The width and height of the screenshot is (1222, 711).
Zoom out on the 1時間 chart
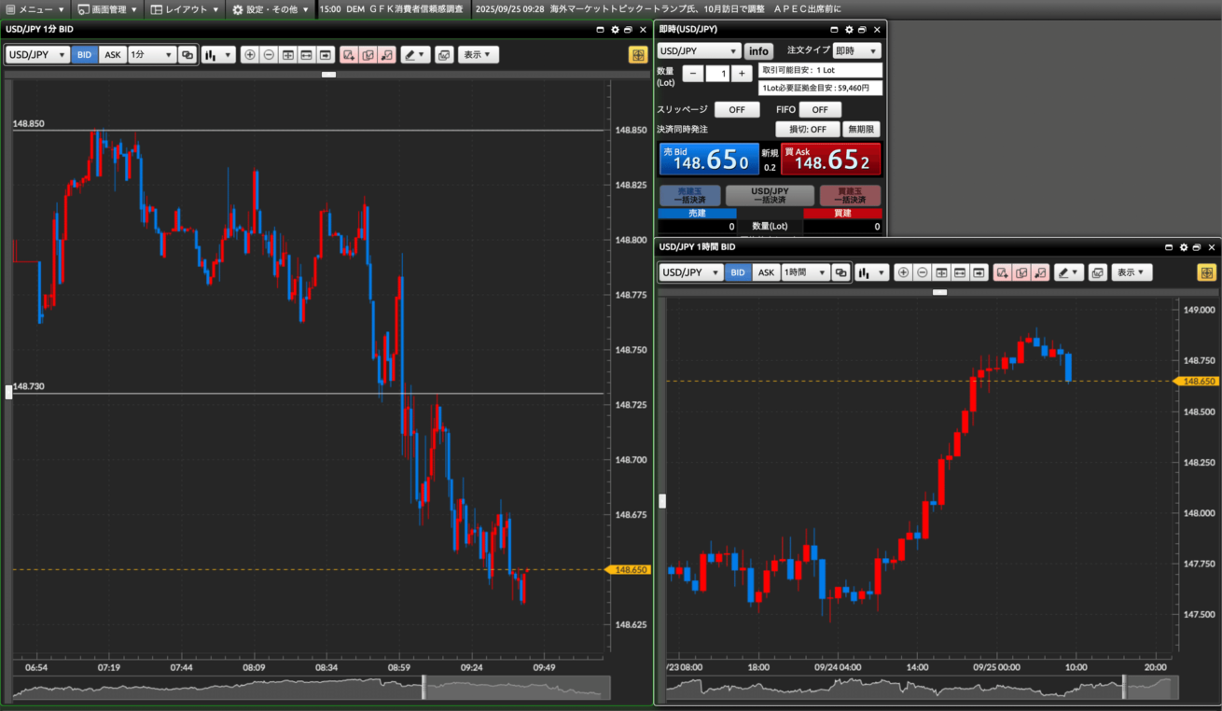click(923, 272)
